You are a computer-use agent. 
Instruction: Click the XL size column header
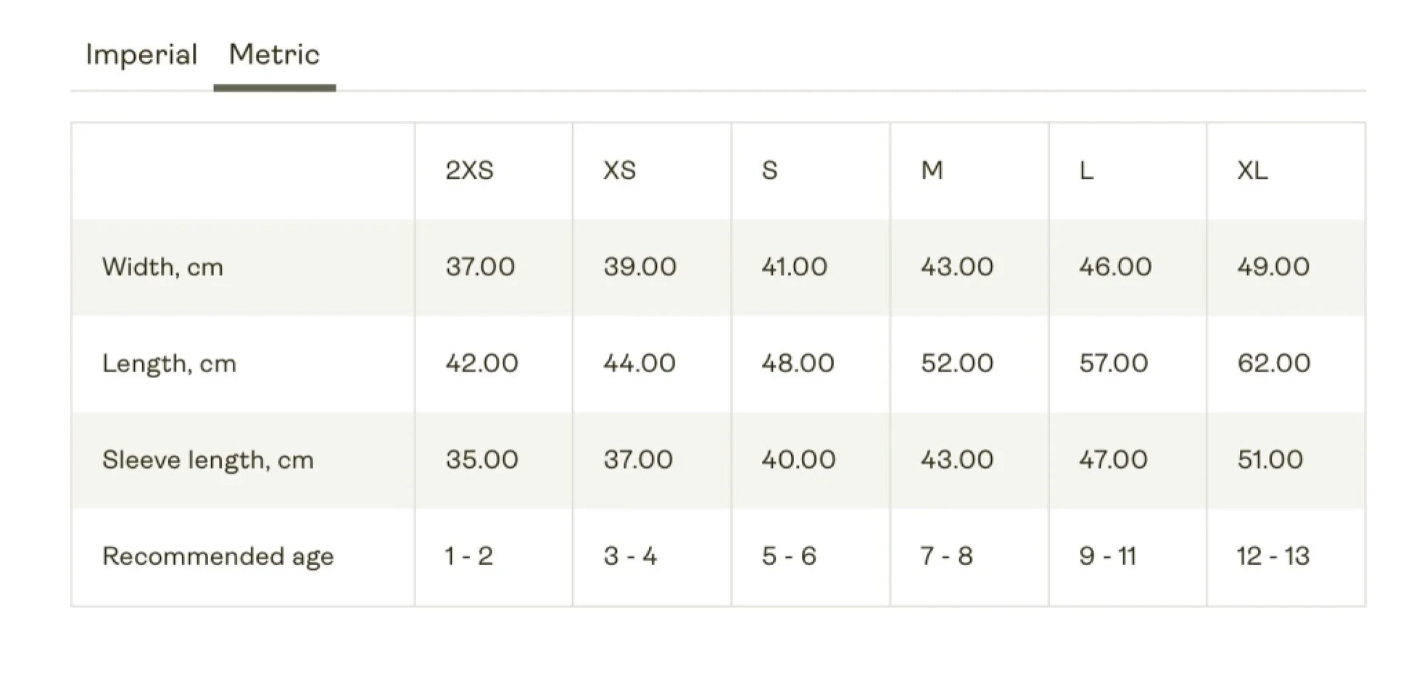pos(1252,171)
